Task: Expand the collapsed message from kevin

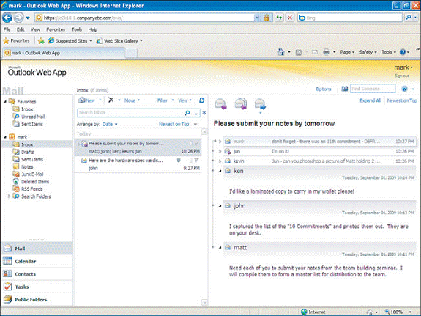Action: tap(220, 161)
